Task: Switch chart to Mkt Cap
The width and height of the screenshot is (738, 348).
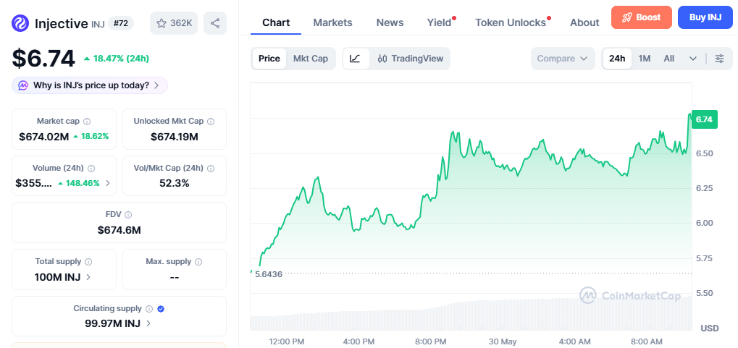Action: [311, 59]
